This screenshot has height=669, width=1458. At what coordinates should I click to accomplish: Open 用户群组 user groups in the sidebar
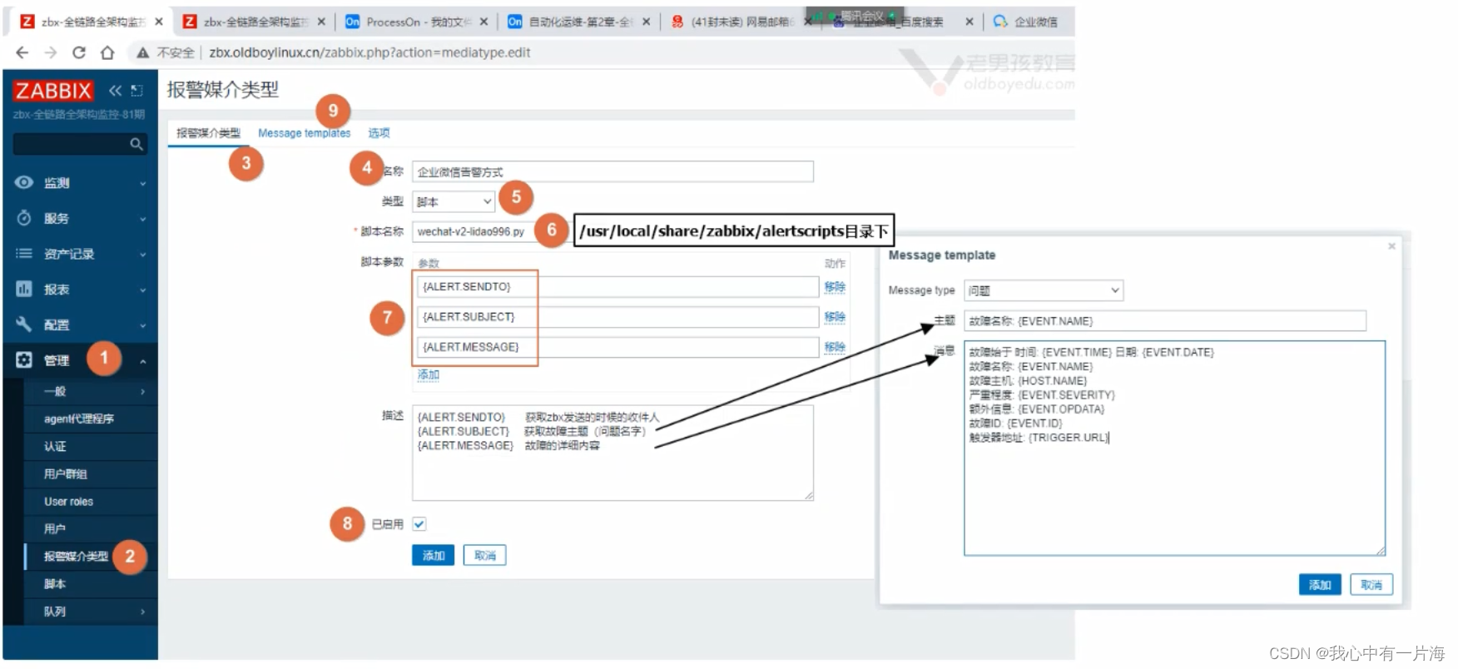(66, 473)
